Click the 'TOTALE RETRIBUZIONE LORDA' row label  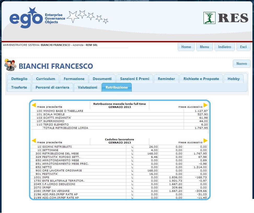click(x=66, y=128)
